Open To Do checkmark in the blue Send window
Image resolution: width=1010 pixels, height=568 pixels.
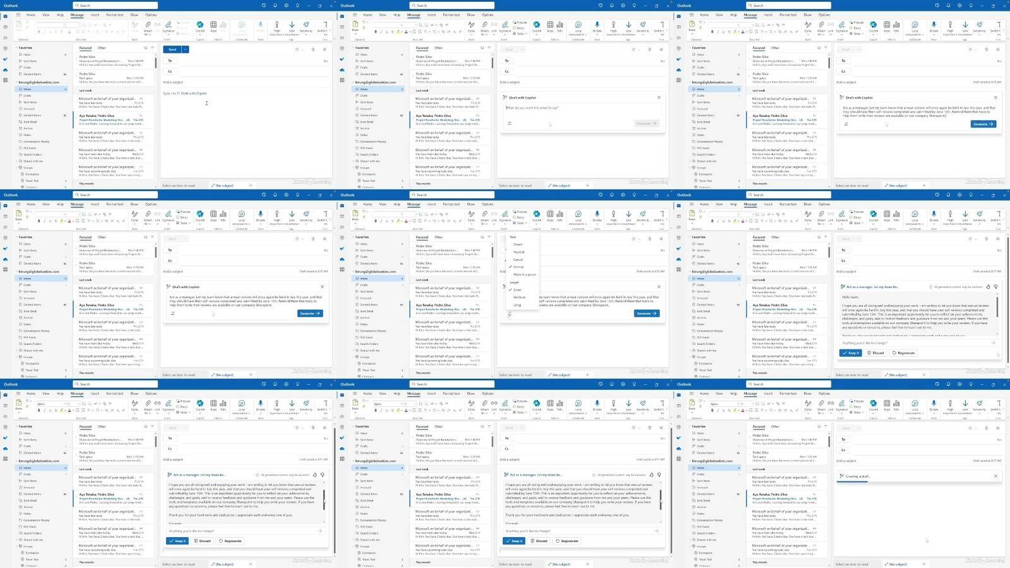[6, 59]
